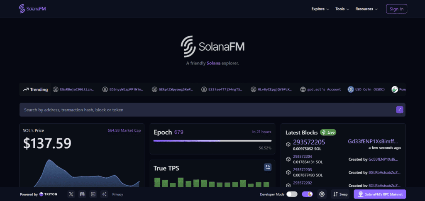Click the Swap button in the footer

[340, 194]
